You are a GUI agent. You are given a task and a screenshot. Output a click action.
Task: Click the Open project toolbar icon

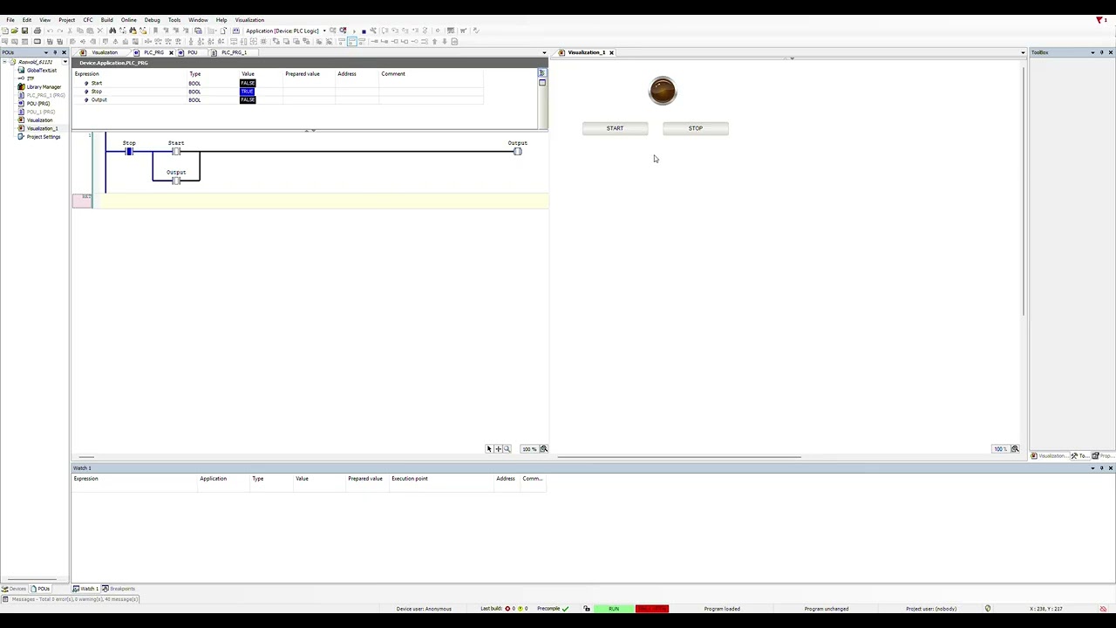[15, 31]
